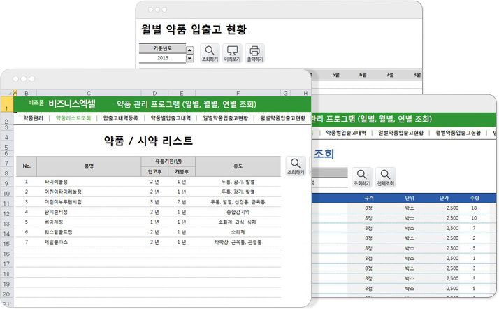Switch to the 약품리스트조회 tab
This screenshot has height=309, width=499.
tap(73, 119)
